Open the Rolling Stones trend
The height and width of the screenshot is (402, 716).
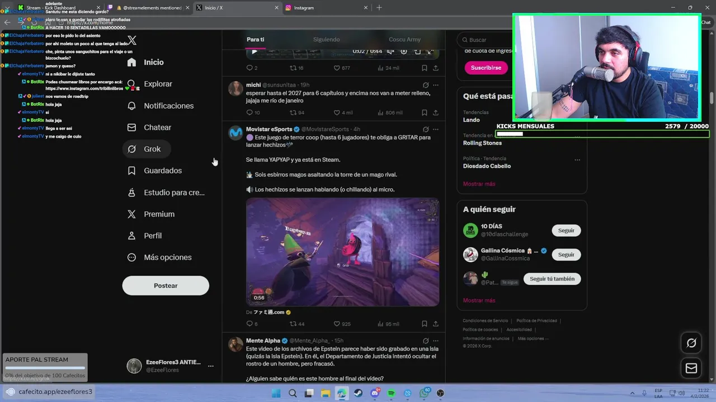click(482, 143)
